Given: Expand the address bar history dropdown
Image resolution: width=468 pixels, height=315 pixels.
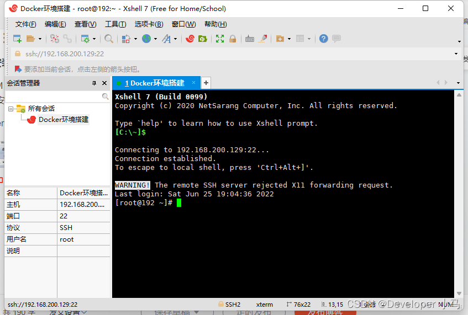Looking at the screenshot, I should (x=456, y=54).
